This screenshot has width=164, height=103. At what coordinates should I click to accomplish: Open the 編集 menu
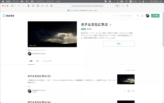(22, 1)
